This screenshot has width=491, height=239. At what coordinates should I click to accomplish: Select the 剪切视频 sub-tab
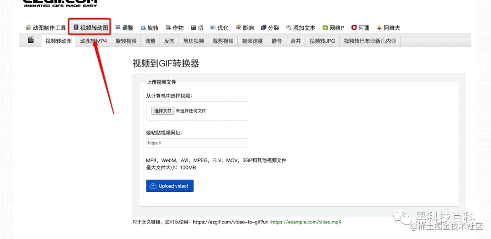pos(194,41)
